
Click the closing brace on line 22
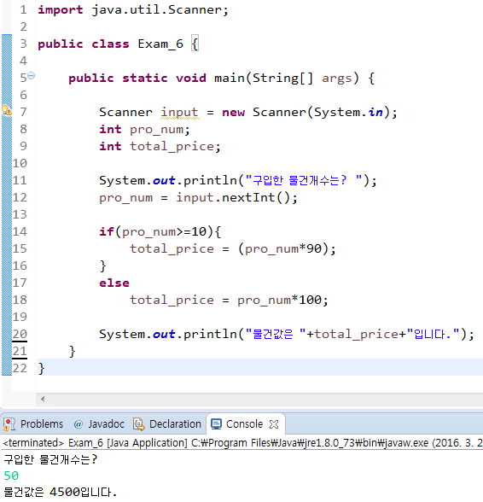(41, 369)
